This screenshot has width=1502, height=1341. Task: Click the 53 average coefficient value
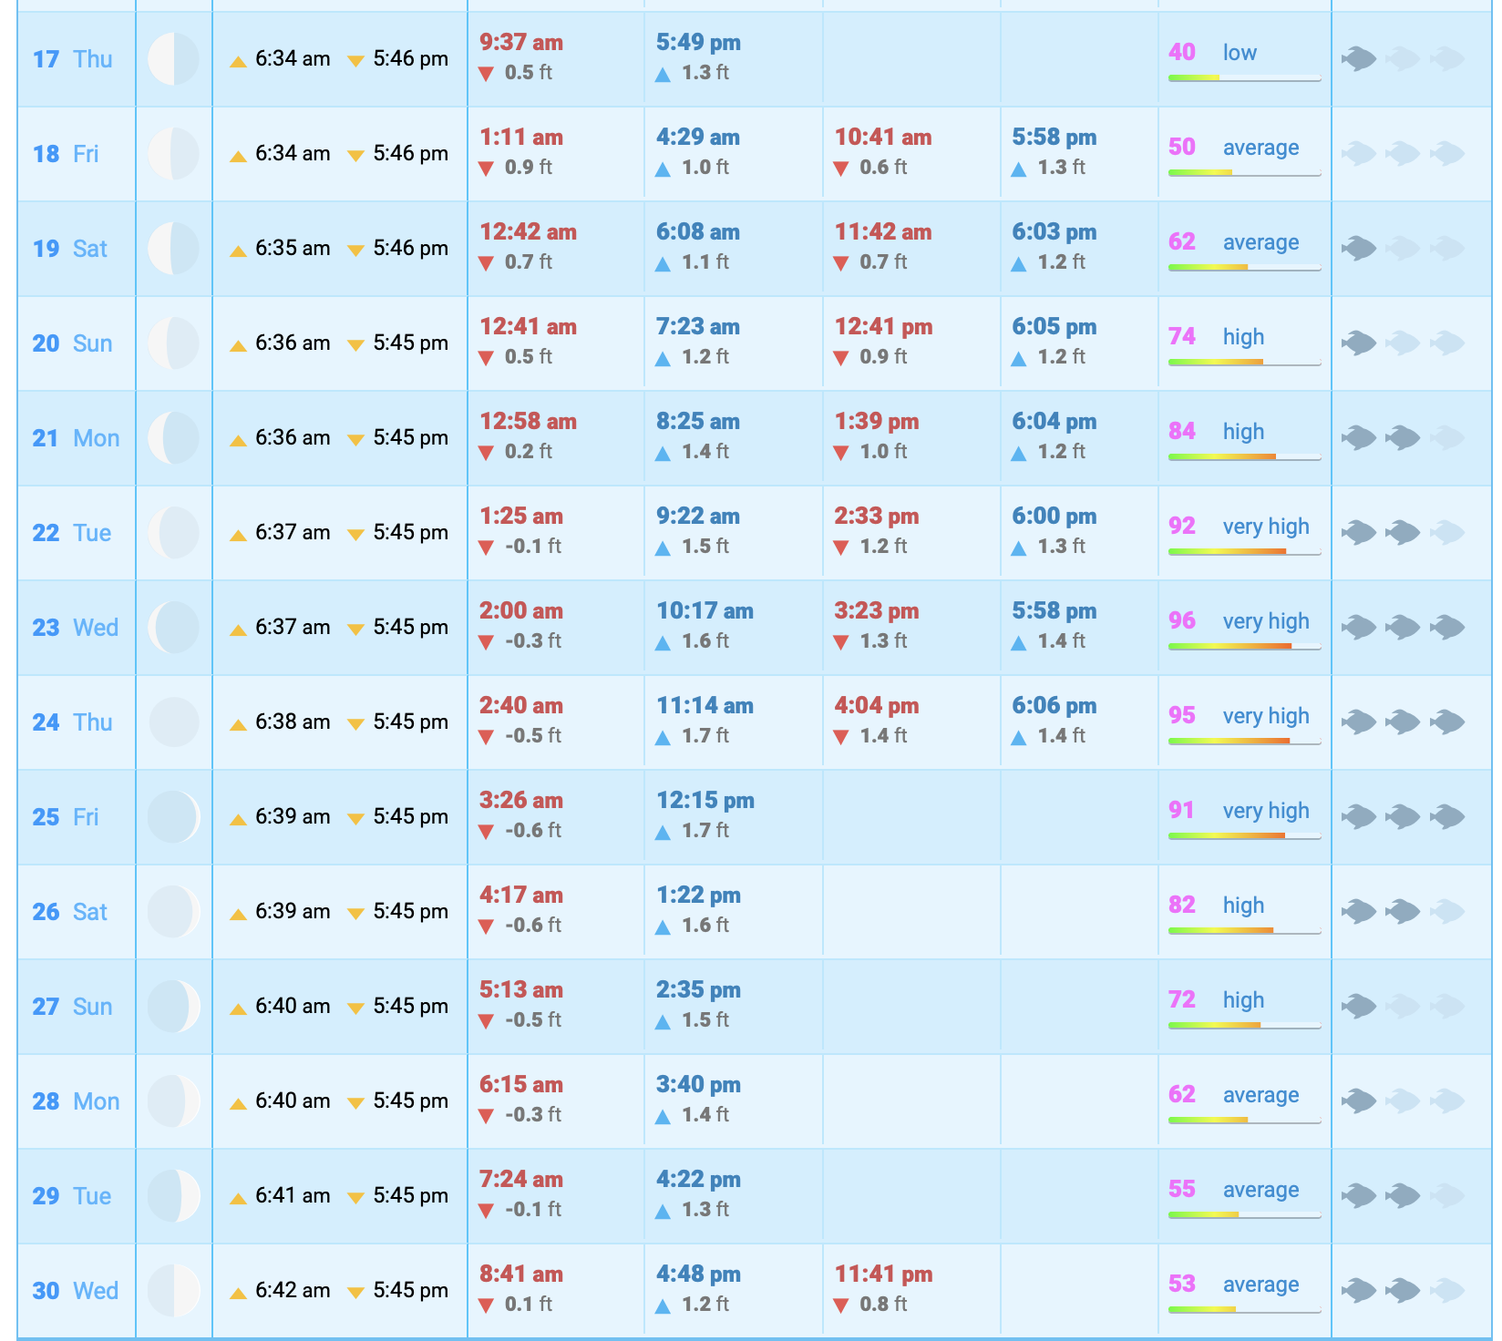(x=1182, y=1284)
